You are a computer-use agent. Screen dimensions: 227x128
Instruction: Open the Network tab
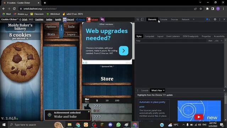pyautogui.click(x=186, y=20)
